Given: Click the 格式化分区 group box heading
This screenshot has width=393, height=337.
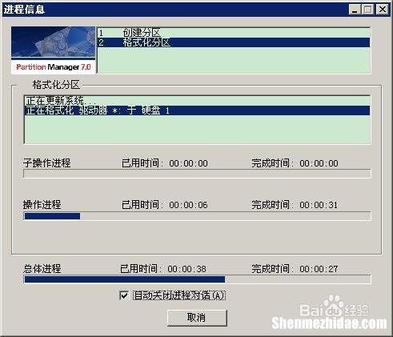Looking at the screenshot, I should [56, 85].
